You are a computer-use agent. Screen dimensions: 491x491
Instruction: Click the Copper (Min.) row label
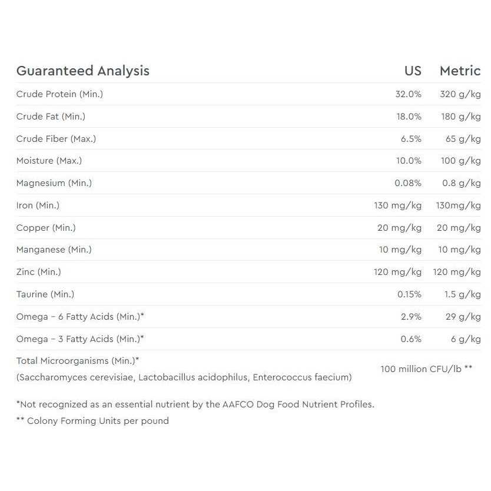[x=46, y=228]
